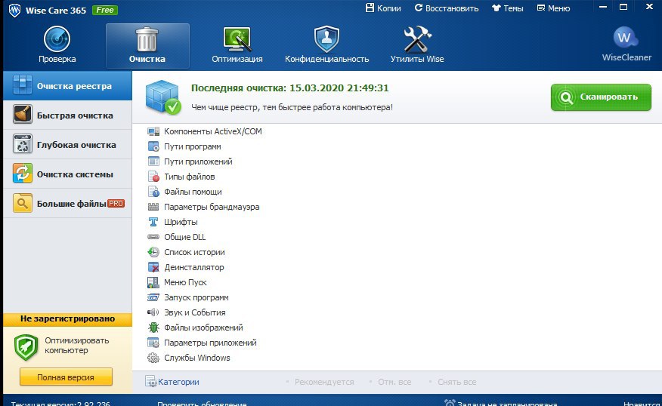The width and height of the screenshot is (662, 406).
Task: Click the Деинсталлятор icon
Action: point(153,267)
